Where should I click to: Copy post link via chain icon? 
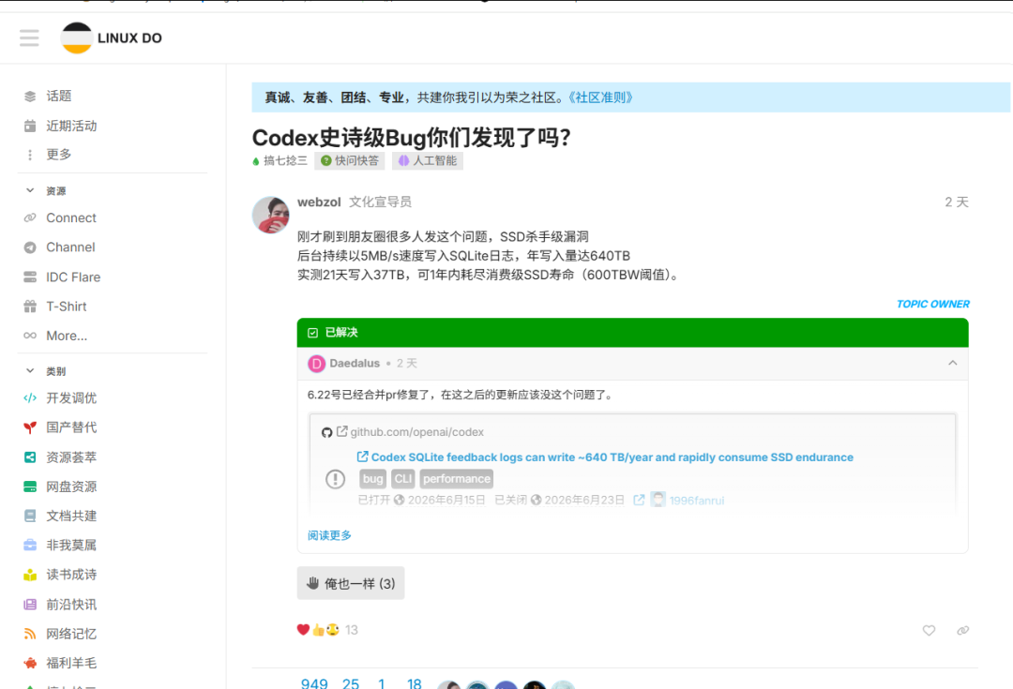coord(962,630)
